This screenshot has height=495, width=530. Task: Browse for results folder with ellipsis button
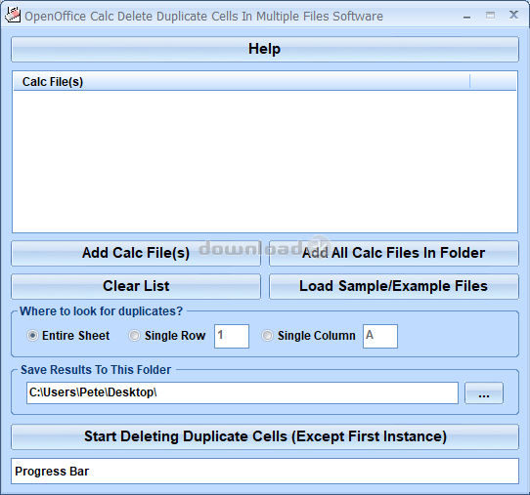pos(484,393)
